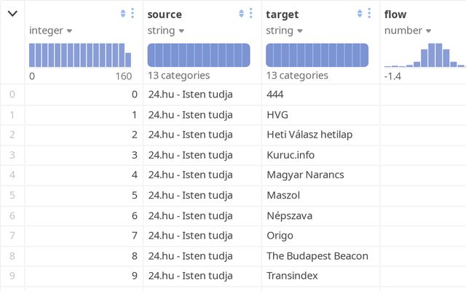
Task: Open the source column options menu
Action: (251, 13)
